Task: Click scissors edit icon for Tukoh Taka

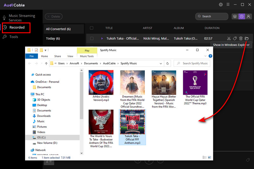Action: point(229,38)
